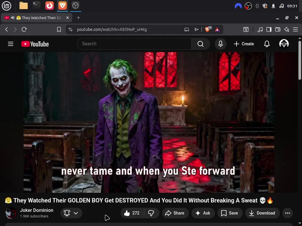This screenshot has height=226, width=302.
Task: Open the Brave main hamburger menu
Action: pyautogui.click(x=295, y=30)
